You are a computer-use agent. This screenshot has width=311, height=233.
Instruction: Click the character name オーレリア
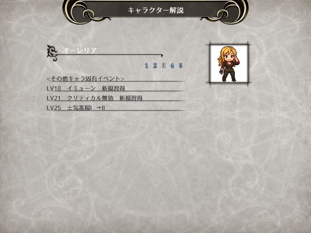[x=80, y=51]
